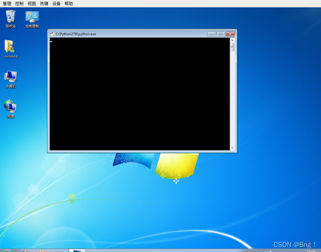Click the console scrollbar up arrow
The width and height of the screenshot is (321, 252).
click(x=232, y=40)
